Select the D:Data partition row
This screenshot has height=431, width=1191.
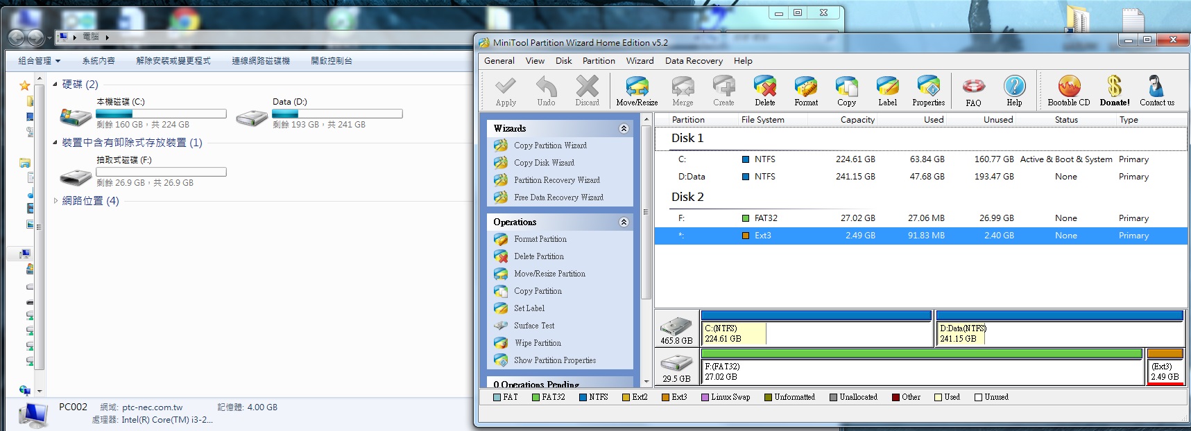pyautogui.click(x=920, y=177)
